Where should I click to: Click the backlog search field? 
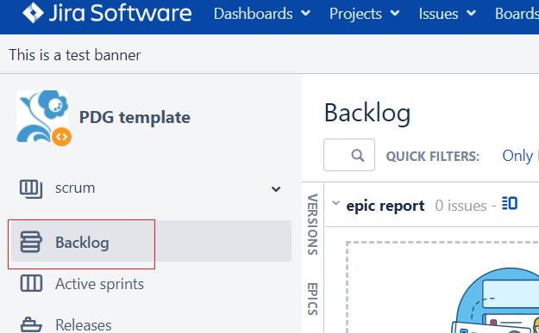coord(349,155)
